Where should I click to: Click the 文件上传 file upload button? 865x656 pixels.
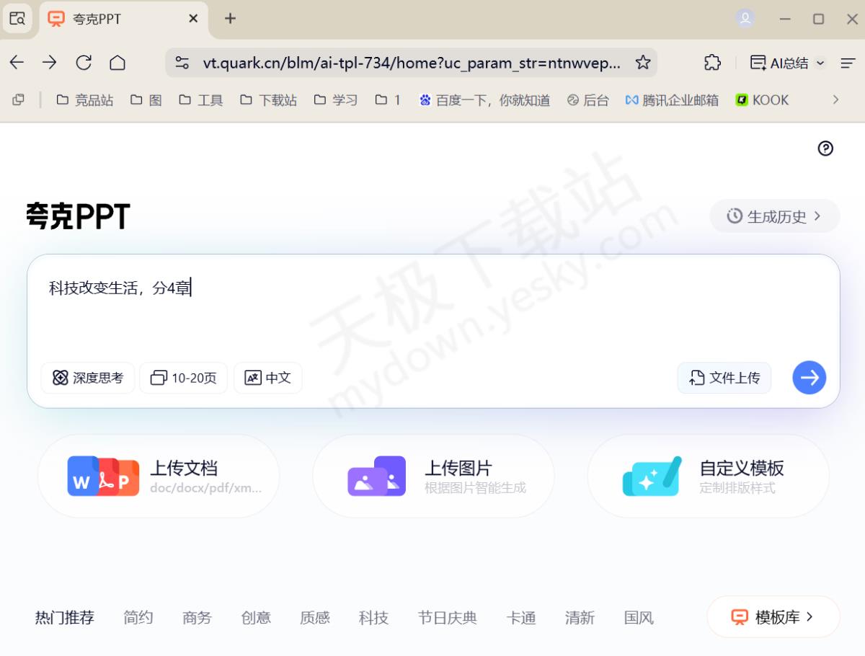724,378
